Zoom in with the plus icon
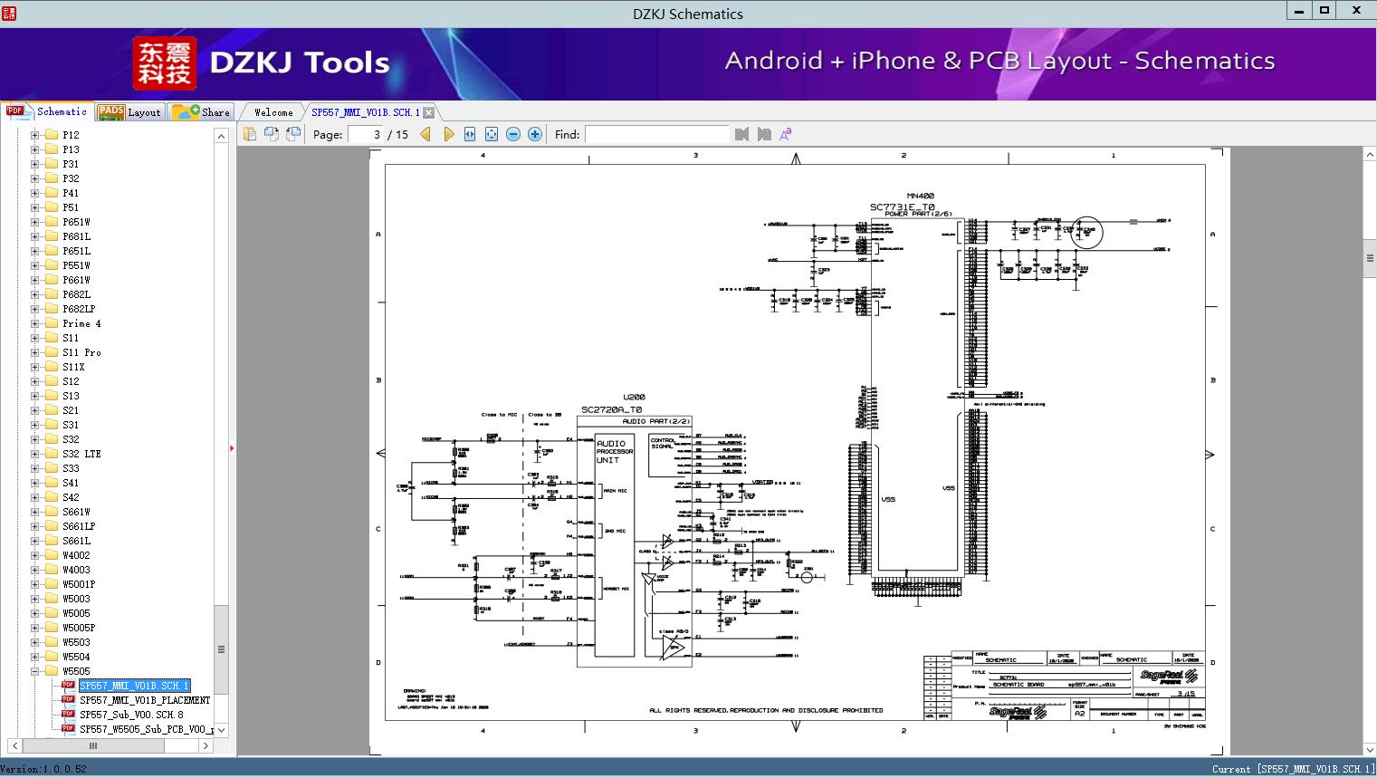Image resolution: width=1377 pixels, height=778 pixels. (x=535, y=134)
